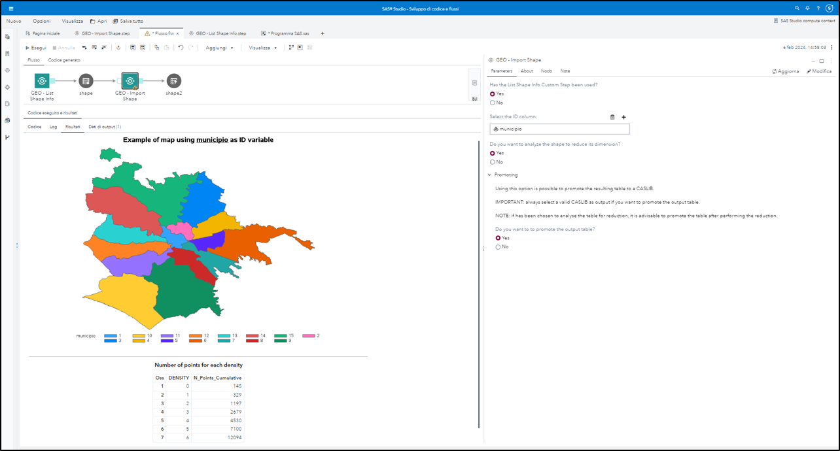Open the Nuovo menu
This screenshot has width=840, height=451.
14,21
